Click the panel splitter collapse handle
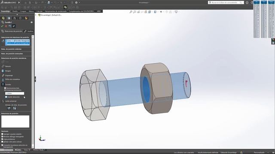The height and width of the screenshot is (154, 275). (35, 79)
